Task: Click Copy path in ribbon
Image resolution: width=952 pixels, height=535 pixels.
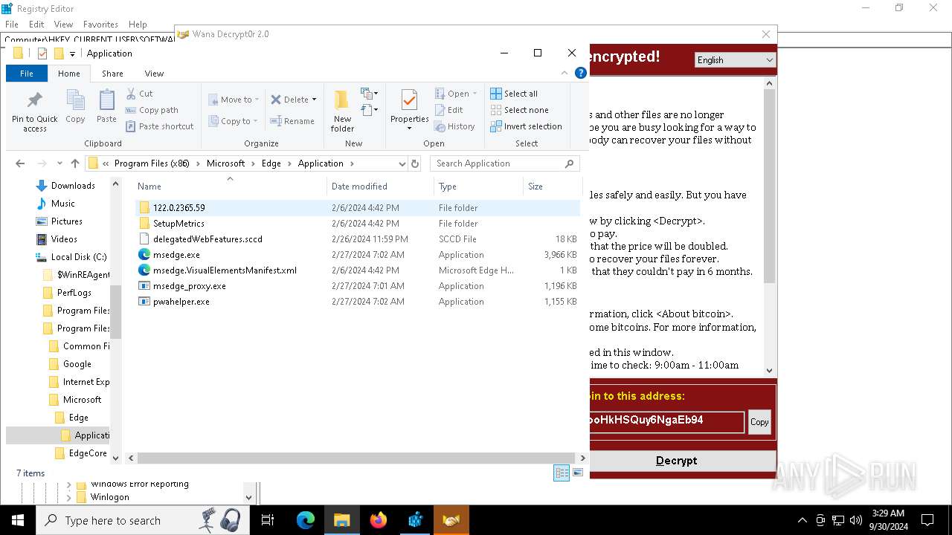Action: point(152,110)
